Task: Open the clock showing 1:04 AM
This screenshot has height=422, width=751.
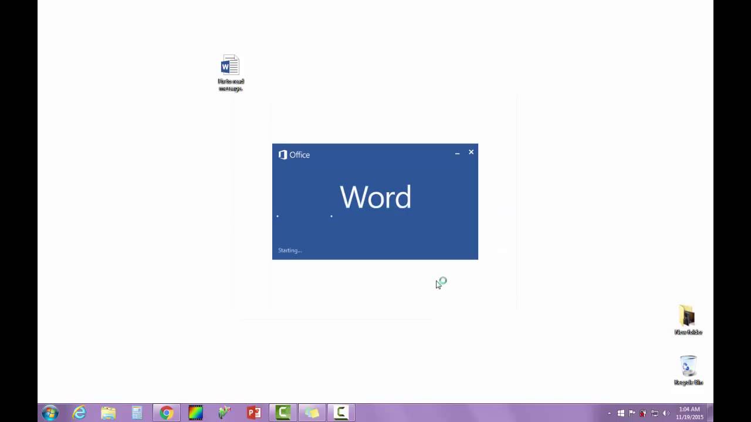Action: point(689,413)
